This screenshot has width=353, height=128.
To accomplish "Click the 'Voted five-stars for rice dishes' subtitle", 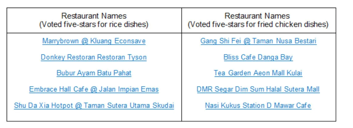I will 94,24.
